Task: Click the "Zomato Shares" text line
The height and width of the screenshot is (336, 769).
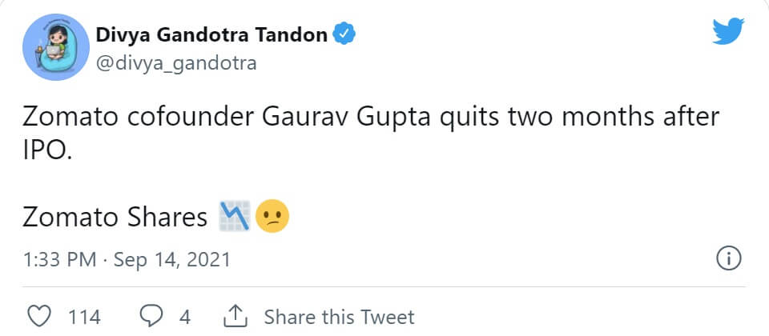Action: (x=115, y=217)
